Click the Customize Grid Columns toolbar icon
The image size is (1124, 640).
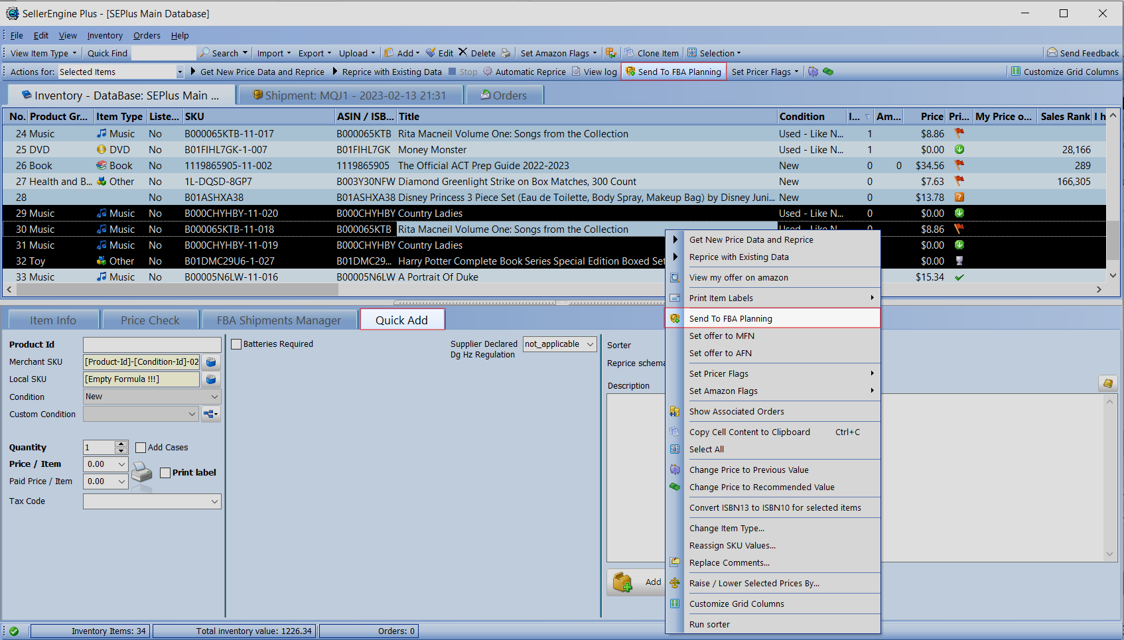point(1015,72)
